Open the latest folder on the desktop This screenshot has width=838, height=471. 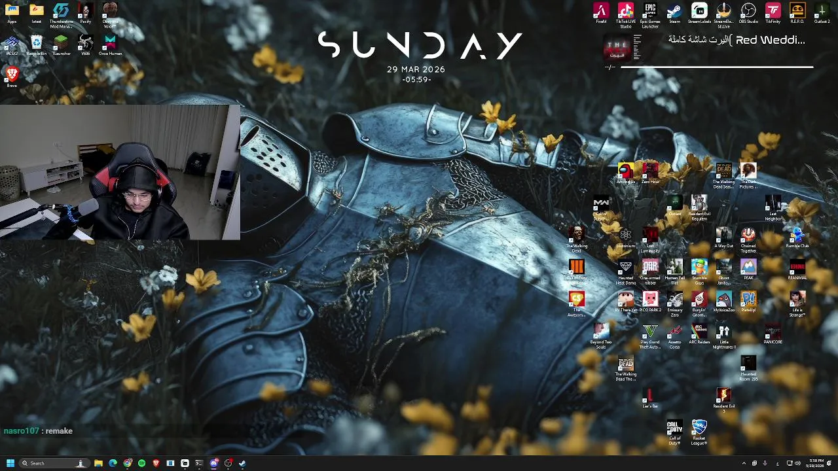coord(37,13)
